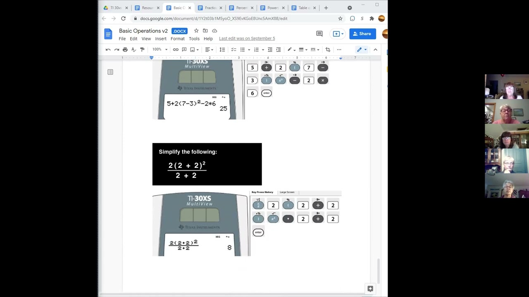Click the More options ellipsis in toolbar
The image size is (529, 297).
(x=339, y=49)
